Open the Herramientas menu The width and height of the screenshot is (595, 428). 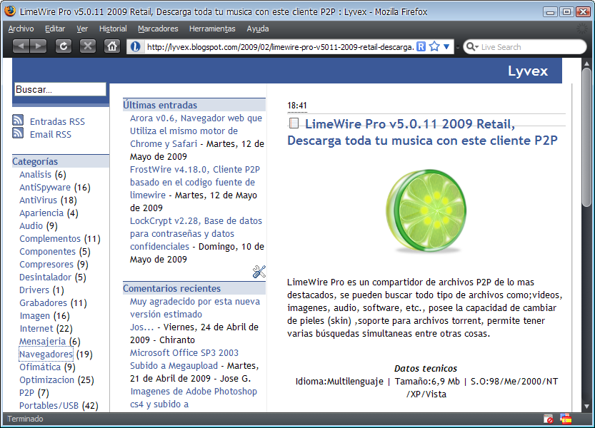point(212,29)
